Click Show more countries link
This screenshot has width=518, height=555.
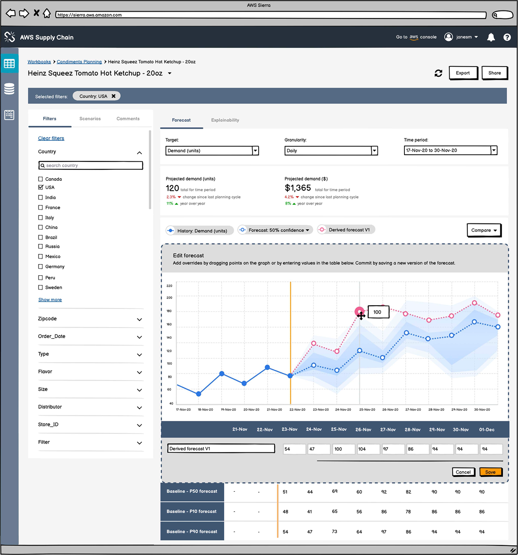pyautogui.click(x=50, y=300)
